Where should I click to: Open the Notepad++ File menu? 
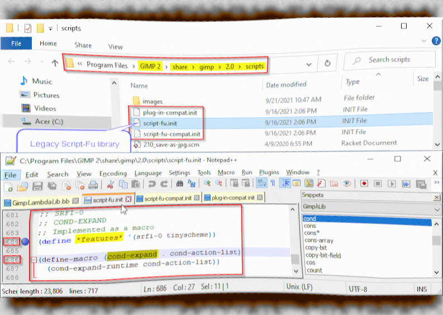coord(11,175)
